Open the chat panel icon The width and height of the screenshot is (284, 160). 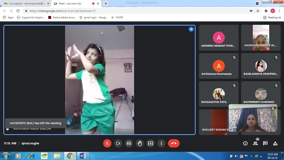click(265, 143)
